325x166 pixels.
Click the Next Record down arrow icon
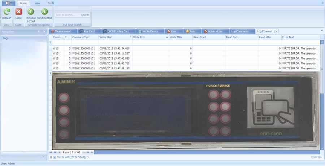tap(44, 12)
